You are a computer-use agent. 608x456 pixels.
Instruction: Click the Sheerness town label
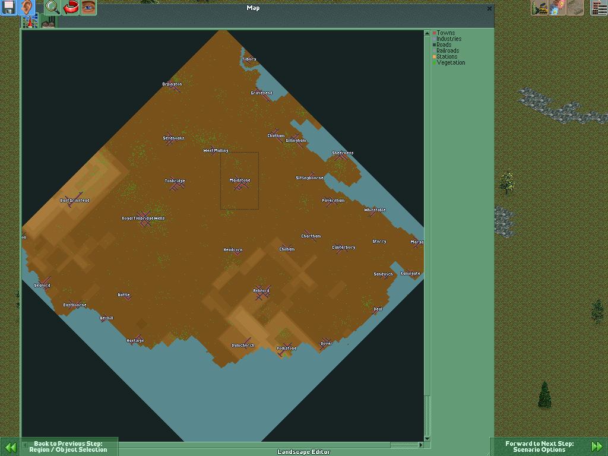coord(343,153)
